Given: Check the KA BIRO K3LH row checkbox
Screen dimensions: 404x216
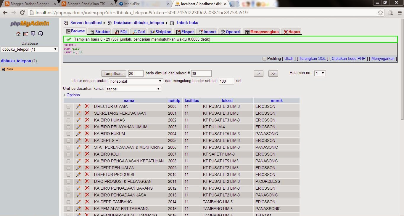Looking at the screenshot, I should pos(68,154).
